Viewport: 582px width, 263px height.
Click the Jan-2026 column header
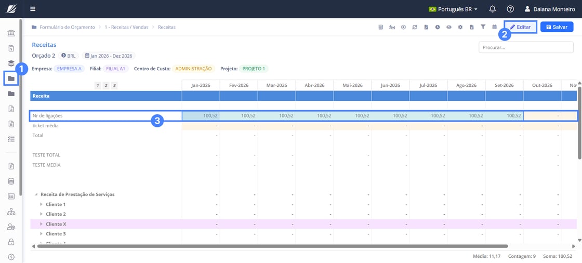pos(201,85)
